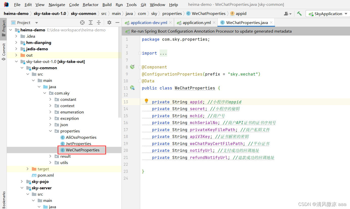The height and width of the screenshot is (209, 350).
Task: Collapse the sky-common module
Action: point(22,68)
